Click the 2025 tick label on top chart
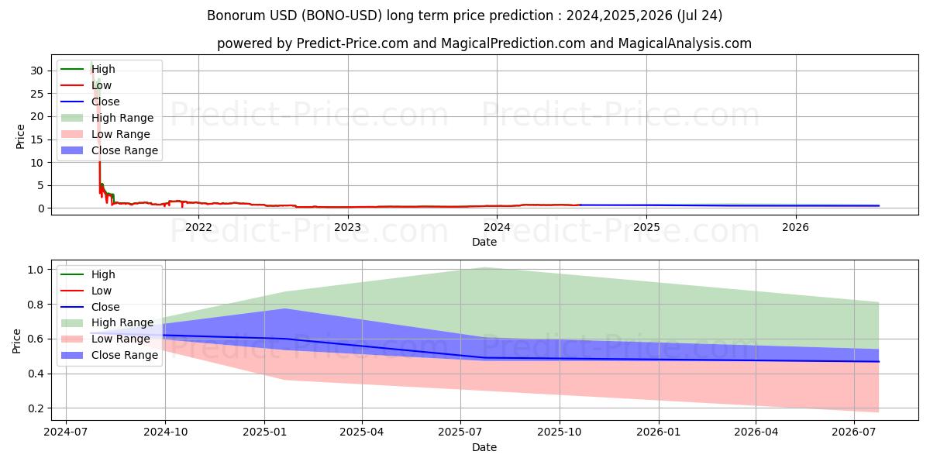The image size is (930, 465). click(646, 227)
